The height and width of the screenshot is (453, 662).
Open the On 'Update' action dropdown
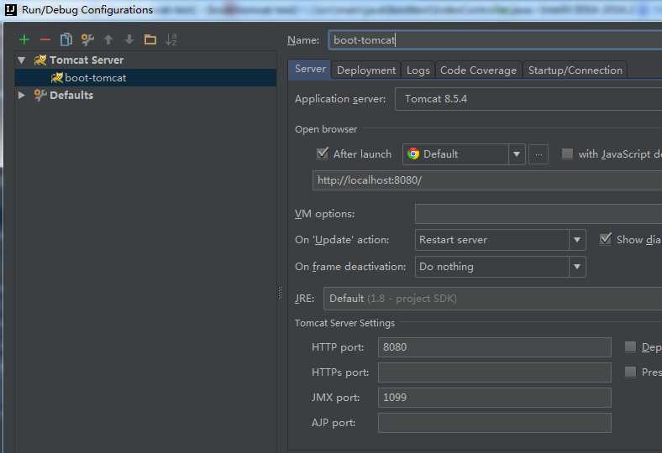coord(501,240)
